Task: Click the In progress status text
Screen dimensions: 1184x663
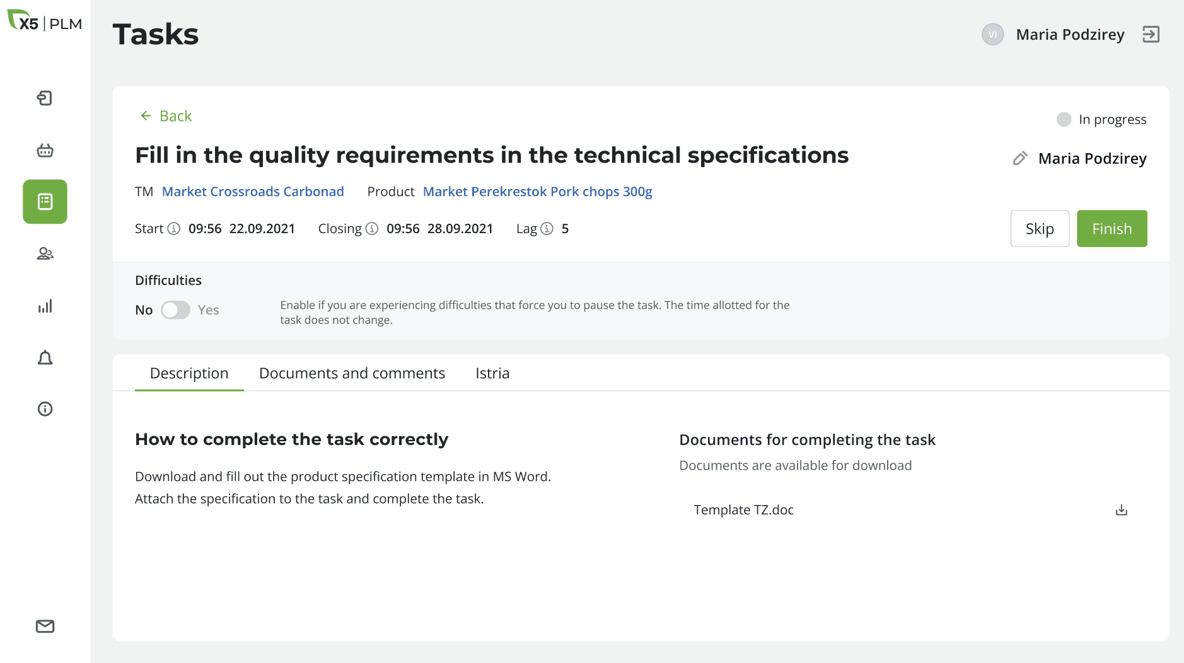Action: point(1112,120)
